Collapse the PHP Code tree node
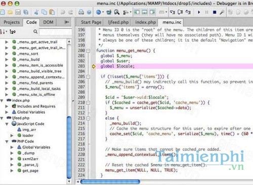This screenshot has height=185, width=253. point(7,141)
